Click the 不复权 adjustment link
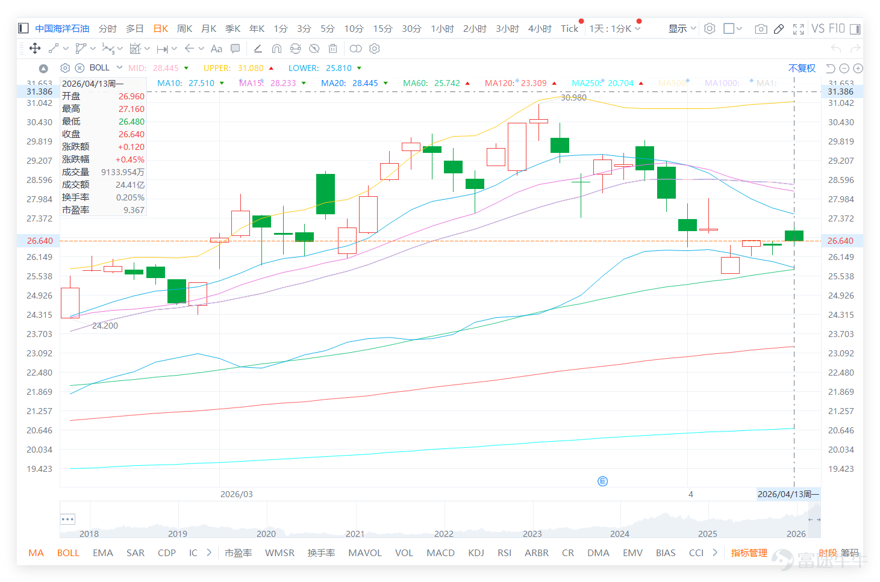880x582 pixels. point(802,68)
